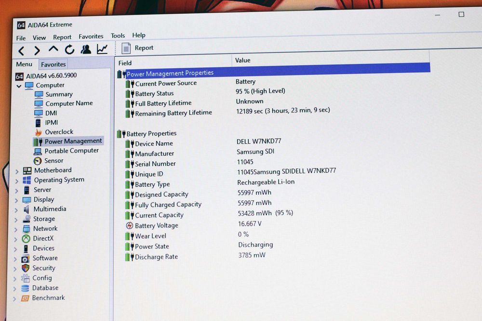
Task: Click the Motherboard tree icon
Action: click(x=27, y=170)
